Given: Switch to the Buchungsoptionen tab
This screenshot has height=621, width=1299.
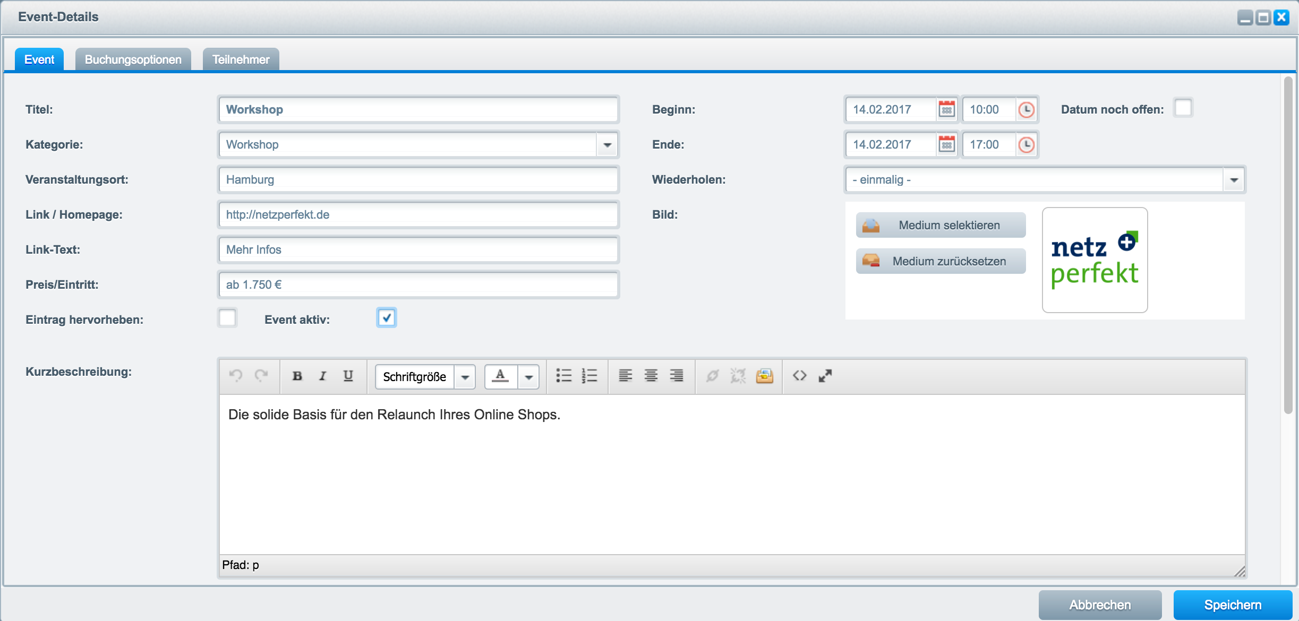Looking at the screenshot, I should (133, 59).
